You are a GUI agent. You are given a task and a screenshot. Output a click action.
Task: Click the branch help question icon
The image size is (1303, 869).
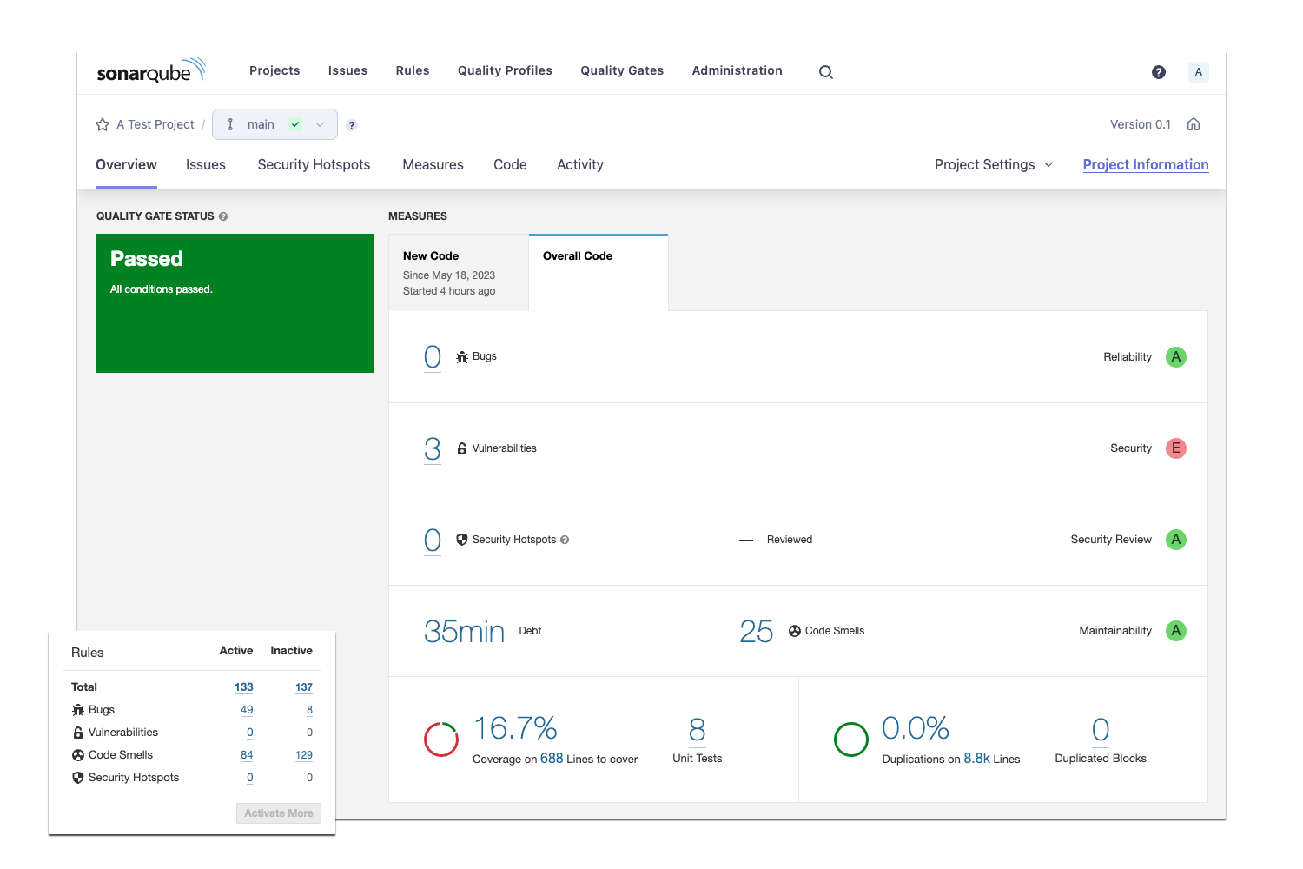(x=352, y=125)
